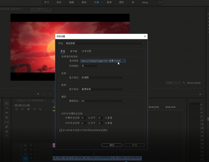Click the timeline timecode 00:00:12:08
The width and height of the screenshot is (209, 162).
tap(22, 106)
